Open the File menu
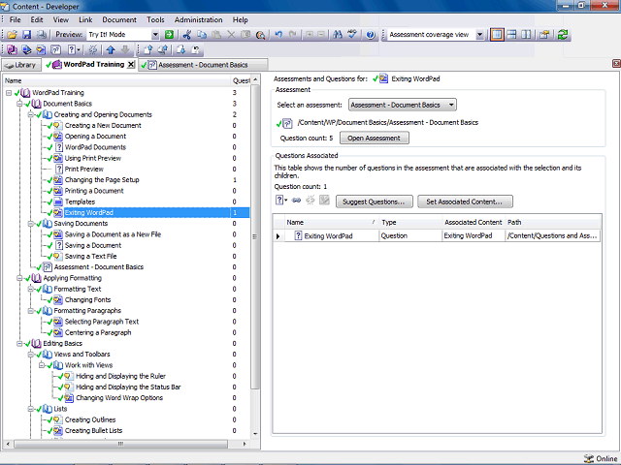Image resolution: width=621 pixels, height=465 pixels. 16,19
